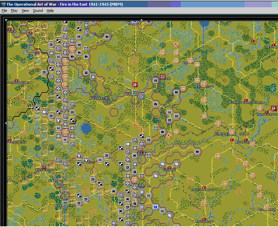Click the Mstislavl' city label
The image size is (278, 227).
click(204, 189)
